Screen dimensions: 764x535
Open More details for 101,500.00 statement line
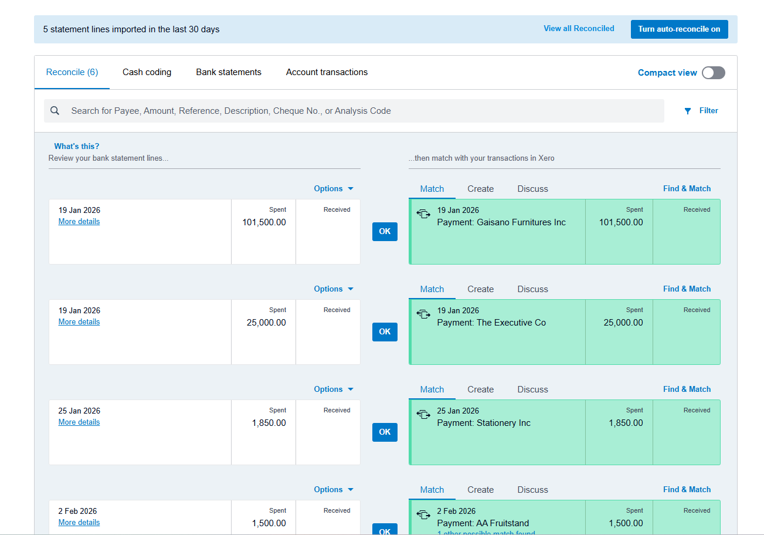coord(79,222)
